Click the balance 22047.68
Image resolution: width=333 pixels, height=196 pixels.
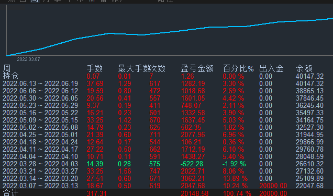pyautogui.click(x=309, y=186)
